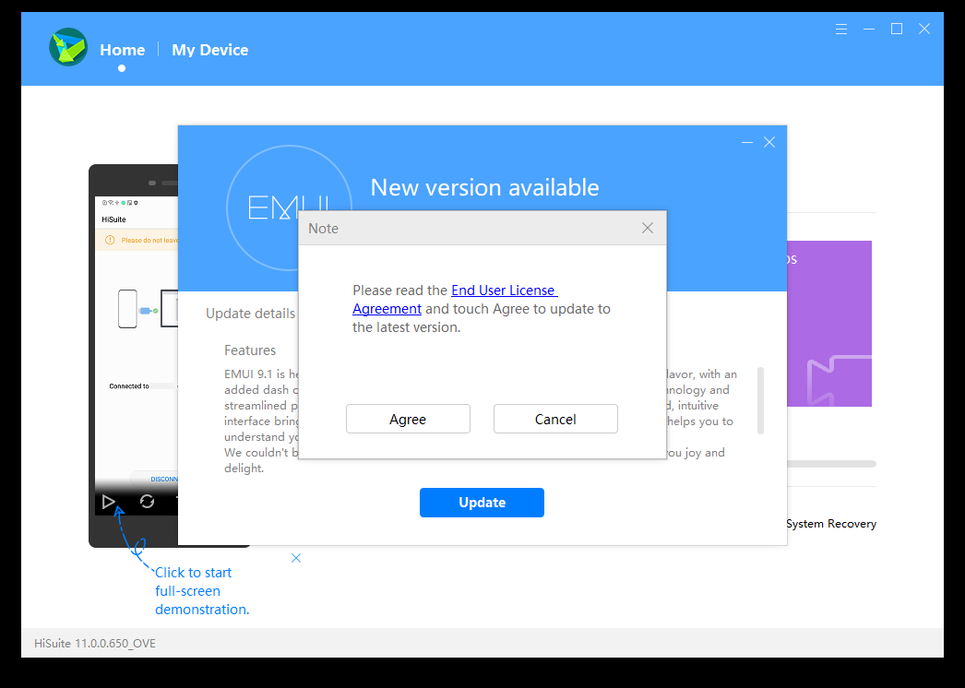Click the Connected to text on phone

coord(129,386)
